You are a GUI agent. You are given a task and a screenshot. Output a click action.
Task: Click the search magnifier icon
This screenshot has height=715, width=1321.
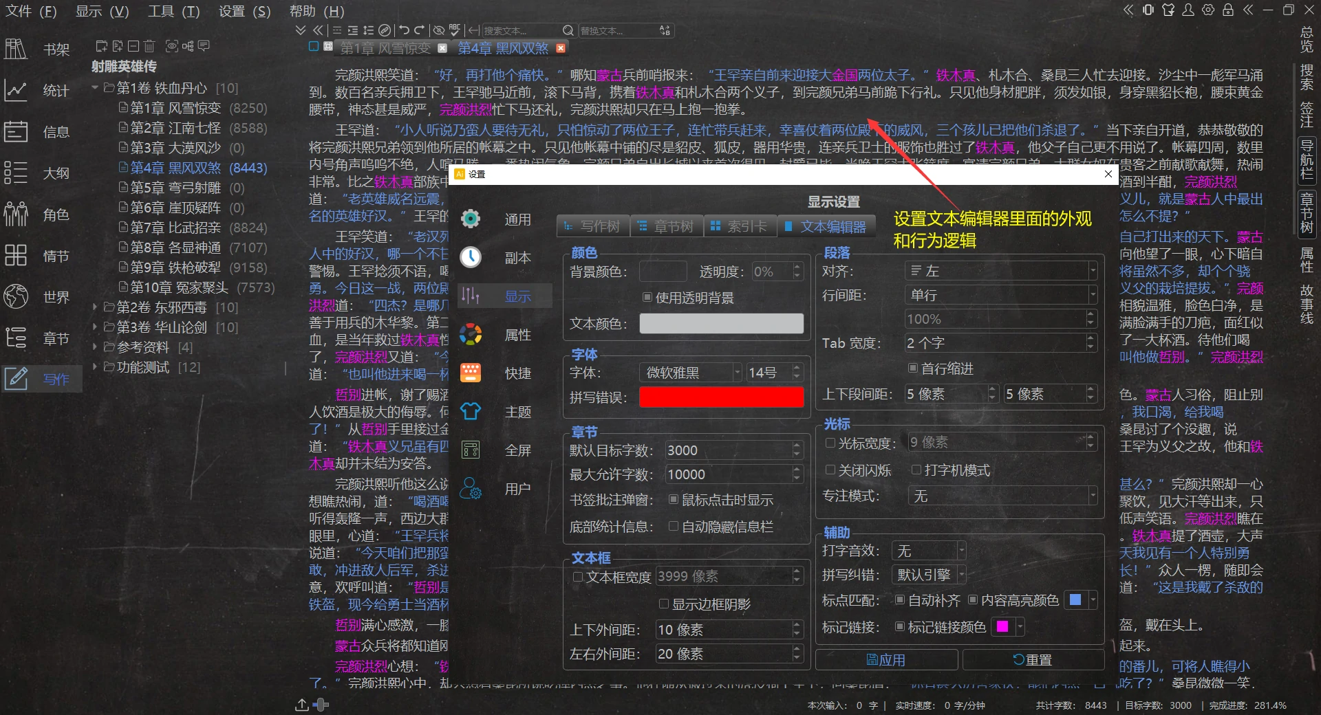pos(568,30)
